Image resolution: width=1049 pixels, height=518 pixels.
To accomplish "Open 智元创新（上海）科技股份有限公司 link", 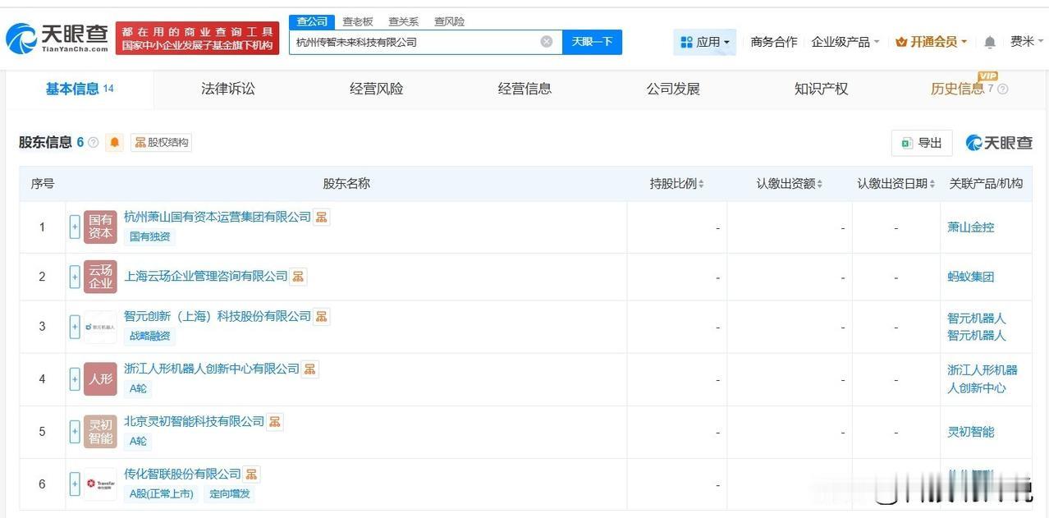I will coord(218,316).
